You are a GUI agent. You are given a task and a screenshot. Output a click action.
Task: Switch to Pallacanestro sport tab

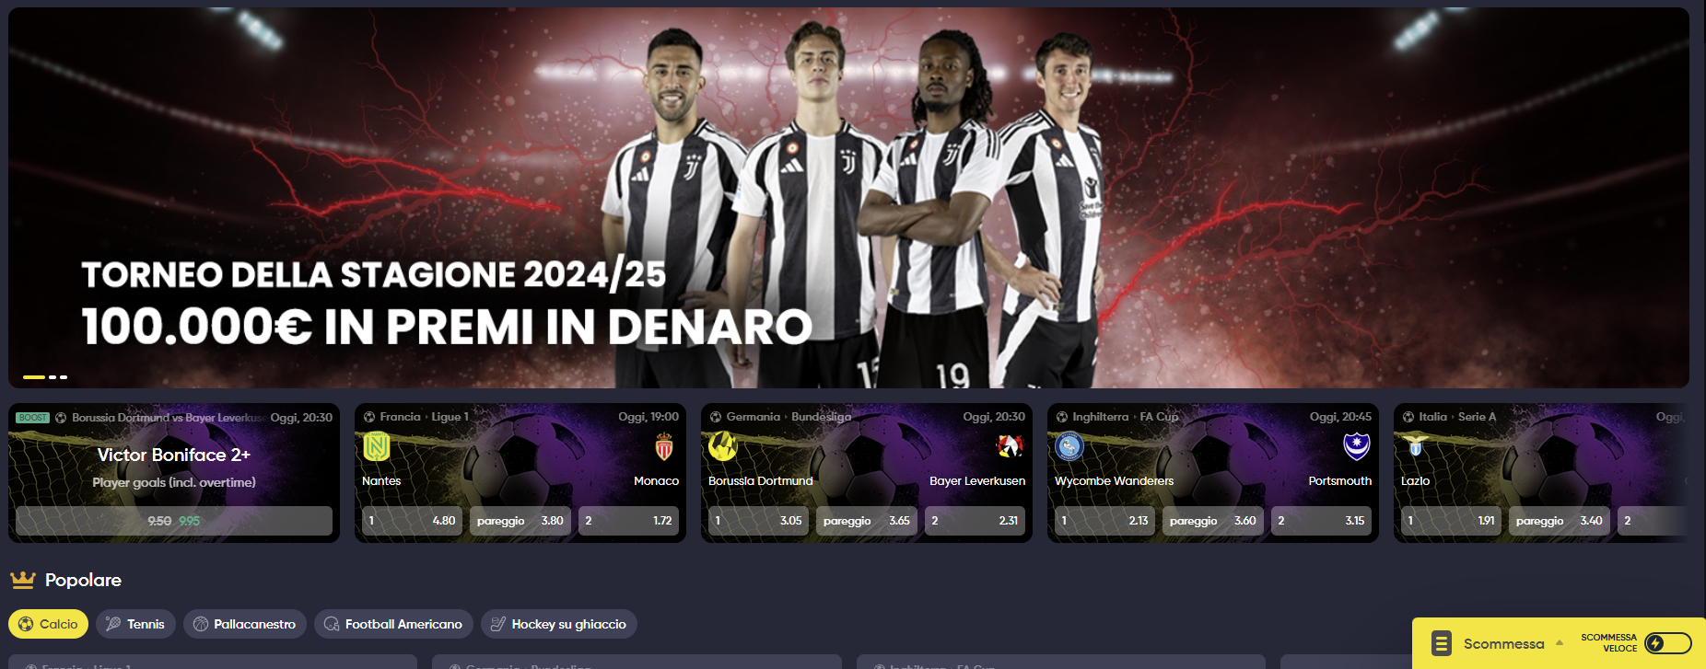pyautogui.click(x=245, y=624)
